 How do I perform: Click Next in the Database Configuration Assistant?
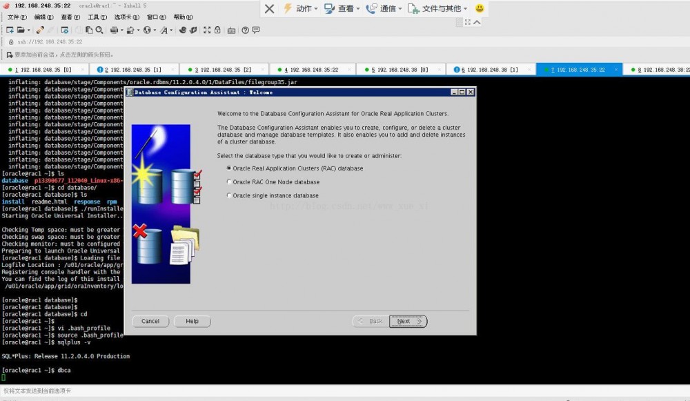tap(408, 321)
